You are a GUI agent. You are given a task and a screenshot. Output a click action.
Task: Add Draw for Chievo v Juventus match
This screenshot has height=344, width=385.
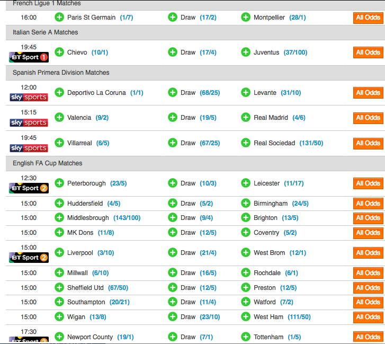[x=173, y=52]
